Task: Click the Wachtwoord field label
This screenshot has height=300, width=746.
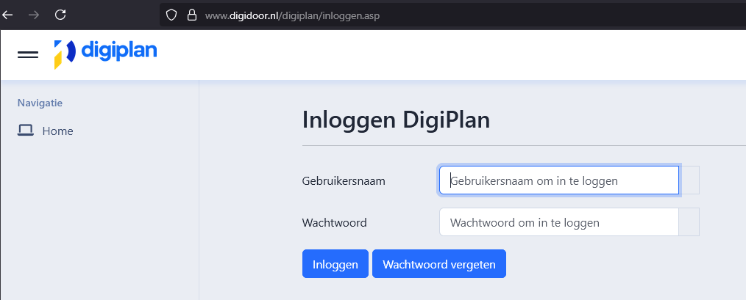Action: point(334,222)
